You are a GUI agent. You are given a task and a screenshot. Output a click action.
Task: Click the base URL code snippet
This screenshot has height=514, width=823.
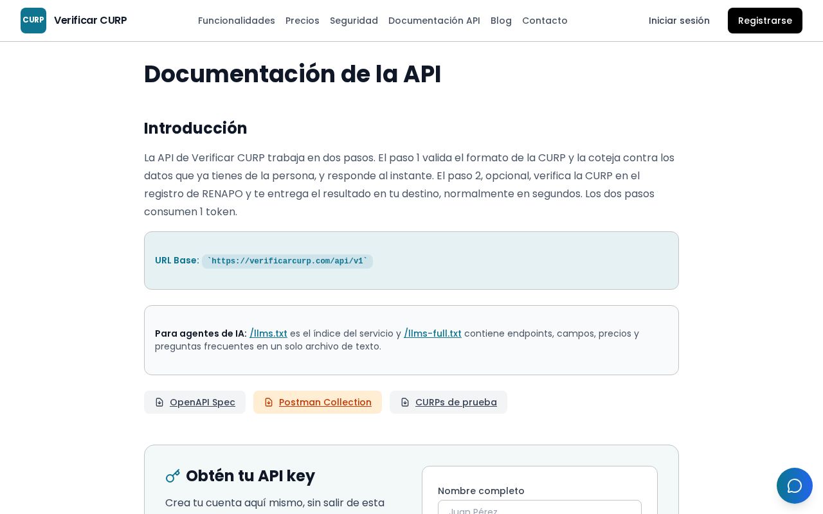point(287,261)
